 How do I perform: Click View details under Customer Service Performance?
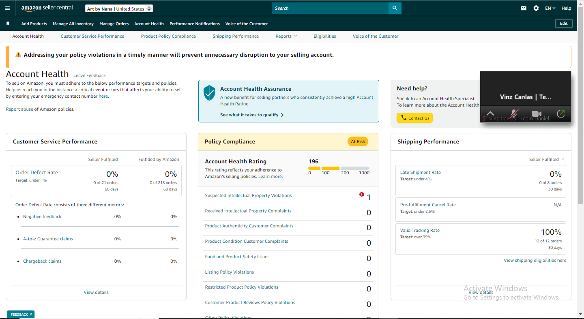[x=96, y=292]
